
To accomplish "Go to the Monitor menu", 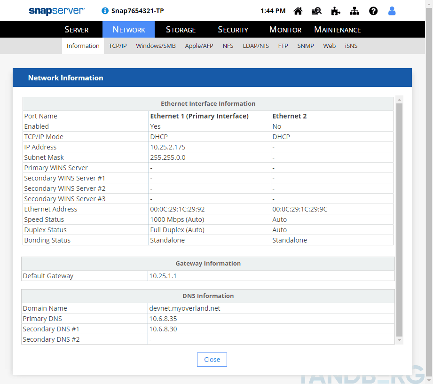I will click(285, 30).
